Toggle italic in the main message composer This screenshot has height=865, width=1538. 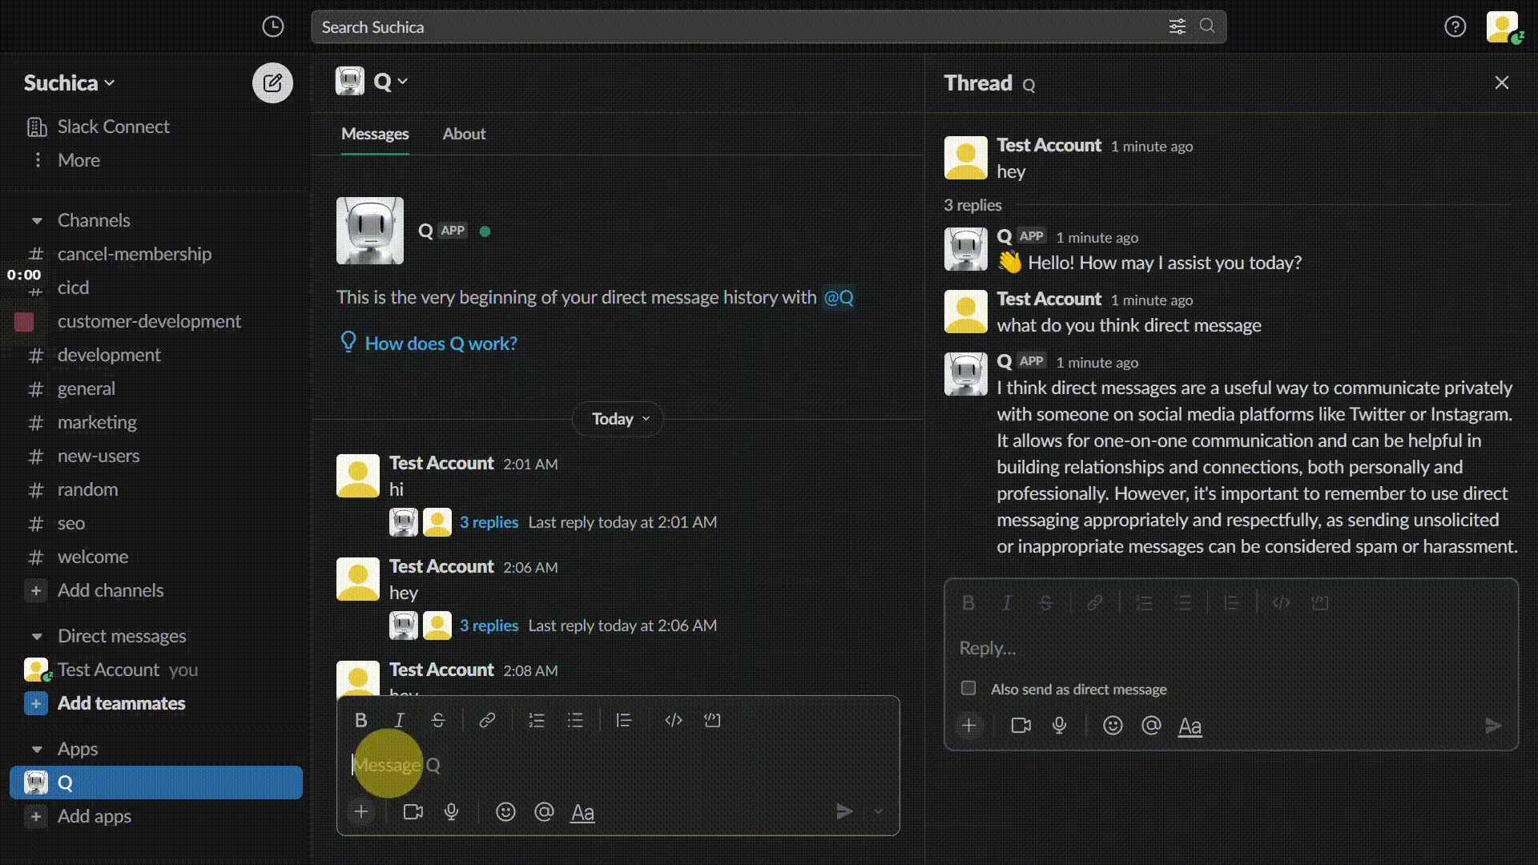399,720
